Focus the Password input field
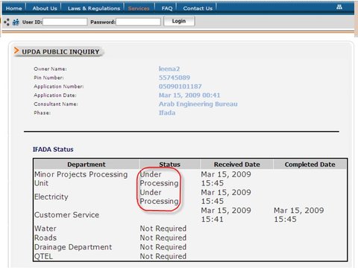 pyautogui.click(x=138, y=22)
